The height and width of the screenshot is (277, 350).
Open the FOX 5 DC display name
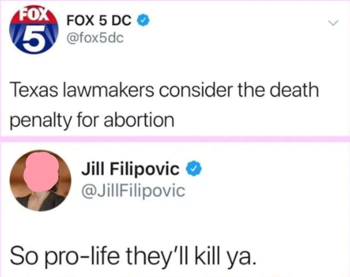click(x=99, y=21)
